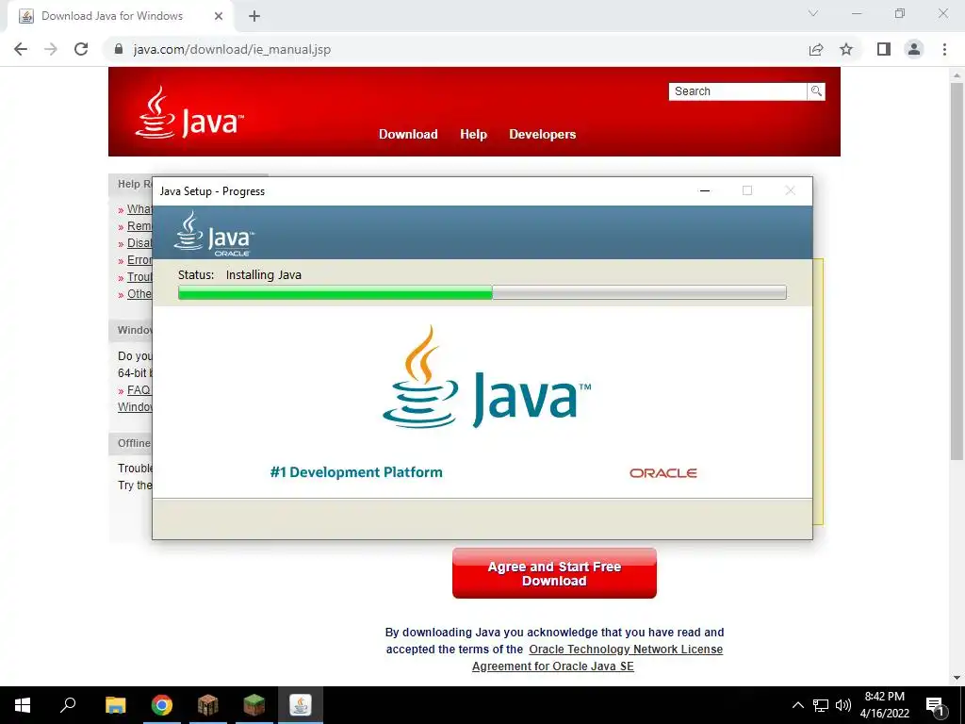Viewport: 965px width, 724px height.
Task: Click the Oracle logo in Java Setup
Action: pyautogui.click(x=662, y=473)
